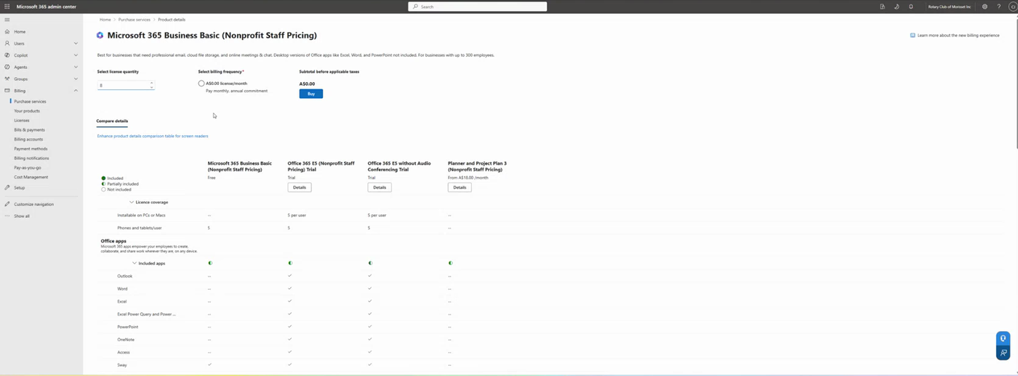
Task: Open Billing accounts page
Action: click(x=28, y=139)
